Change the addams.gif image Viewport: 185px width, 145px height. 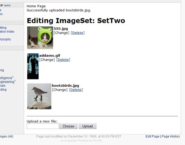(47, 60)
